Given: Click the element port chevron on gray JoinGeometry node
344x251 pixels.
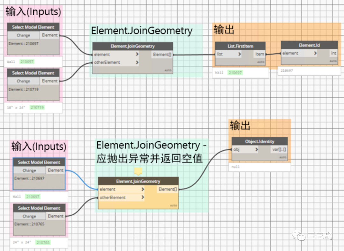Looking at the screenshot, I should [137, 54].
